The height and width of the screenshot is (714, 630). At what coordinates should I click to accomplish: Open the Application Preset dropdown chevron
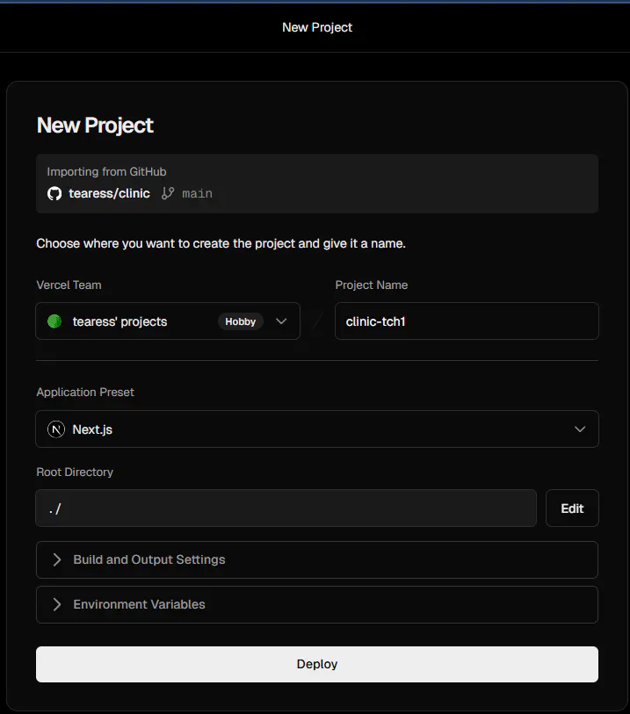pos(580,429)
